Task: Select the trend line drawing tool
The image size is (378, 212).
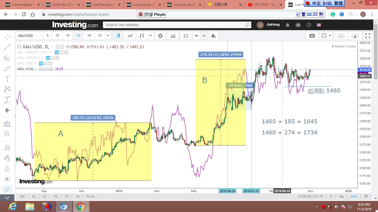Action: [7, 47]
